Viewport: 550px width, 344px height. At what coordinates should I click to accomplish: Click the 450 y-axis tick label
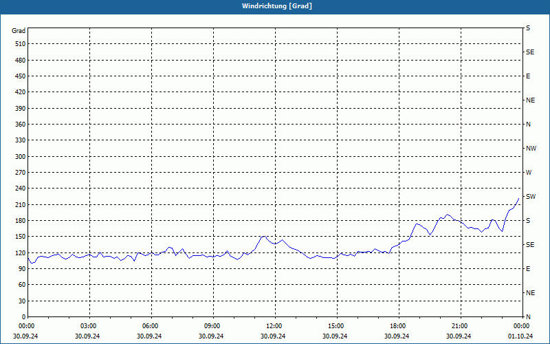coord(21,76)
